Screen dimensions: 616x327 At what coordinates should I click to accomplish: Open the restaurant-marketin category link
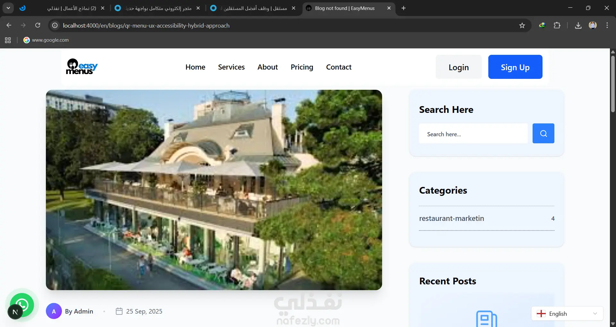pyautogui.click(x=451, y=218)
